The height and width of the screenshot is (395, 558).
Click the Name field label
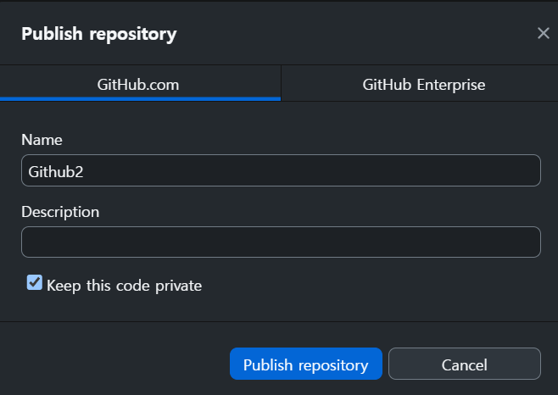coord(42,140)
